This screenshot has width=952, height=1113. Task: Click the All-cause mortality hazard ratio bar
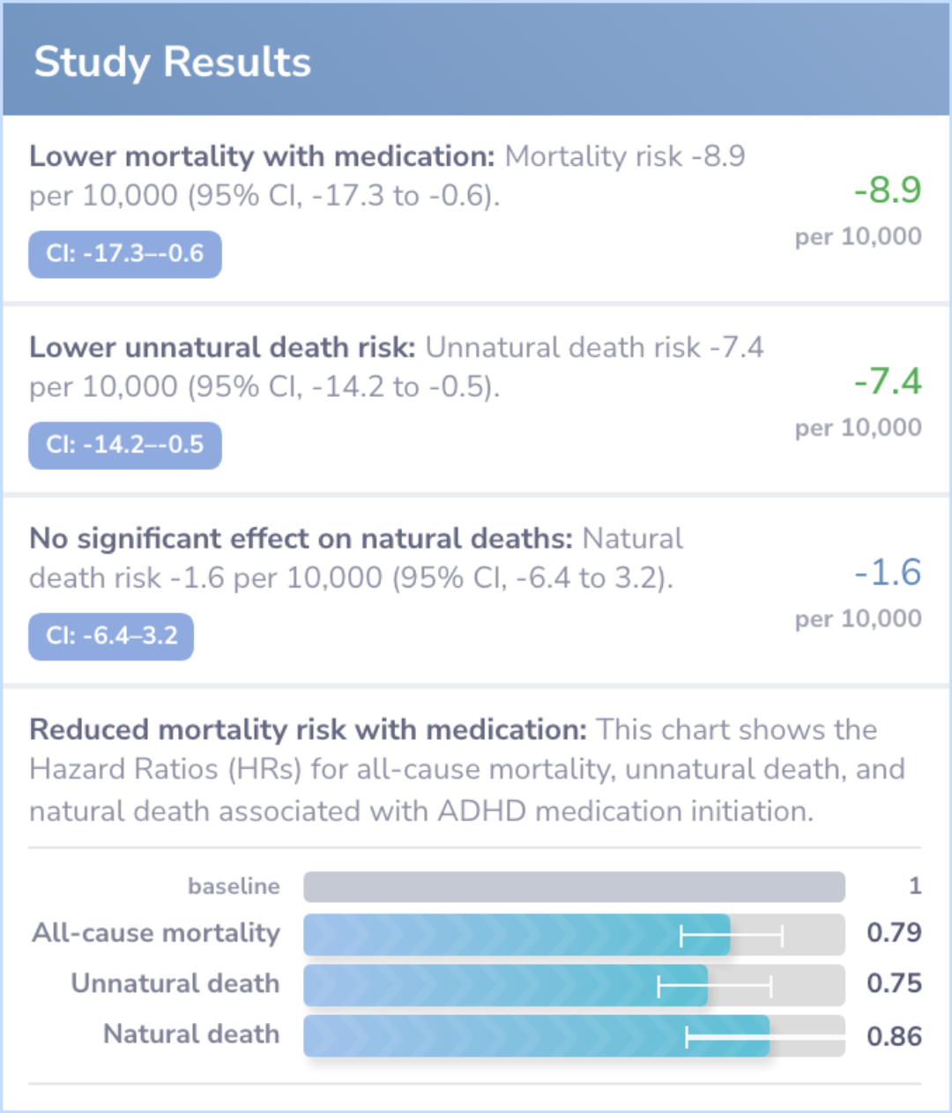tap(517, 935)
